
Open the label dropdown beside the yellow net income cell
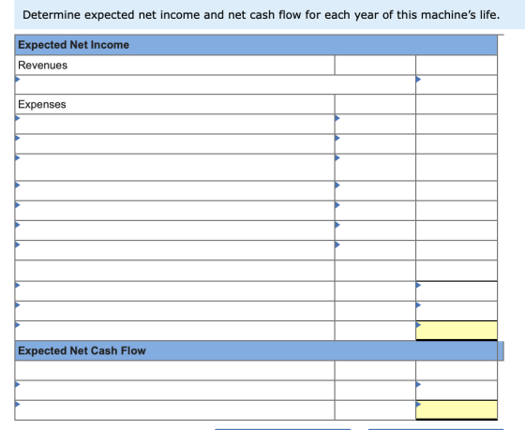(174, 331)
